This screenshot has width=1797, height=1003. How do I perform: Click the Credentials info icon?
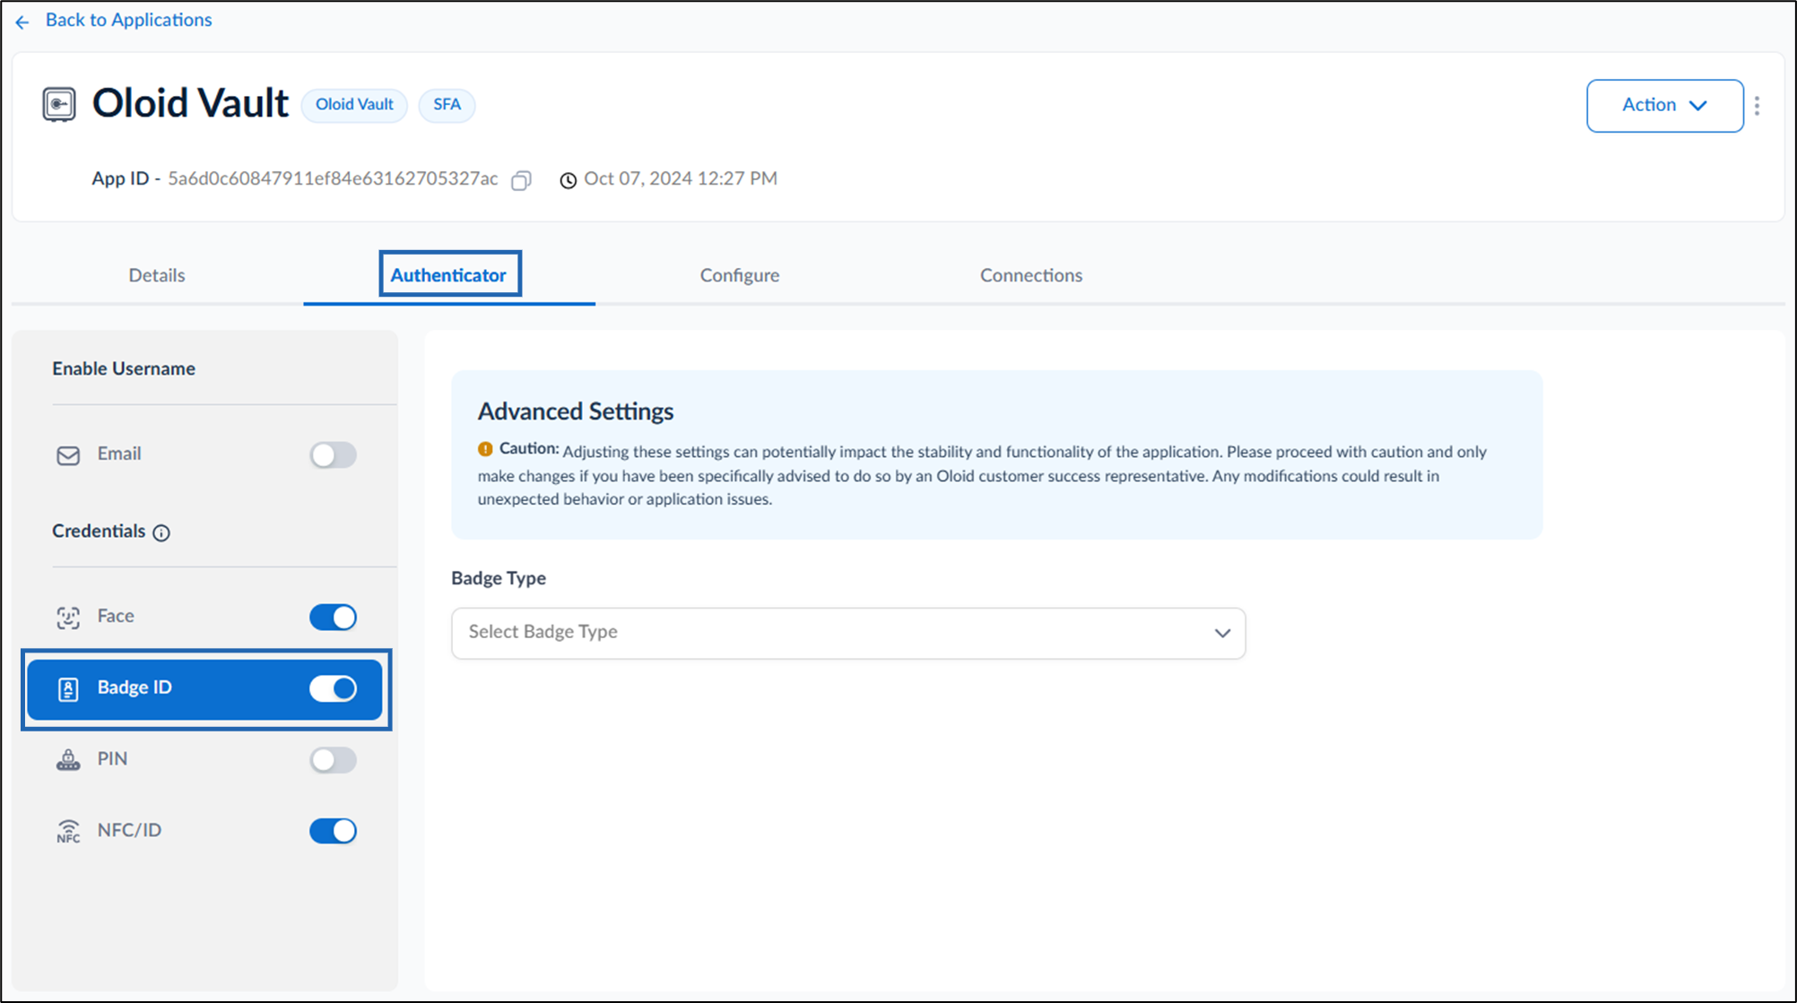[161, 533]
